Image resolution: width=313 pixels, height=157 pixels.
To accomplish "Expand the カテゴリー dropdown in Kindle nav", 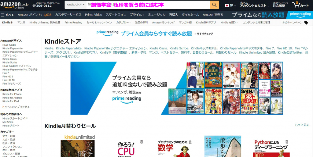I will pyautogui.click(x=123, y=23).
